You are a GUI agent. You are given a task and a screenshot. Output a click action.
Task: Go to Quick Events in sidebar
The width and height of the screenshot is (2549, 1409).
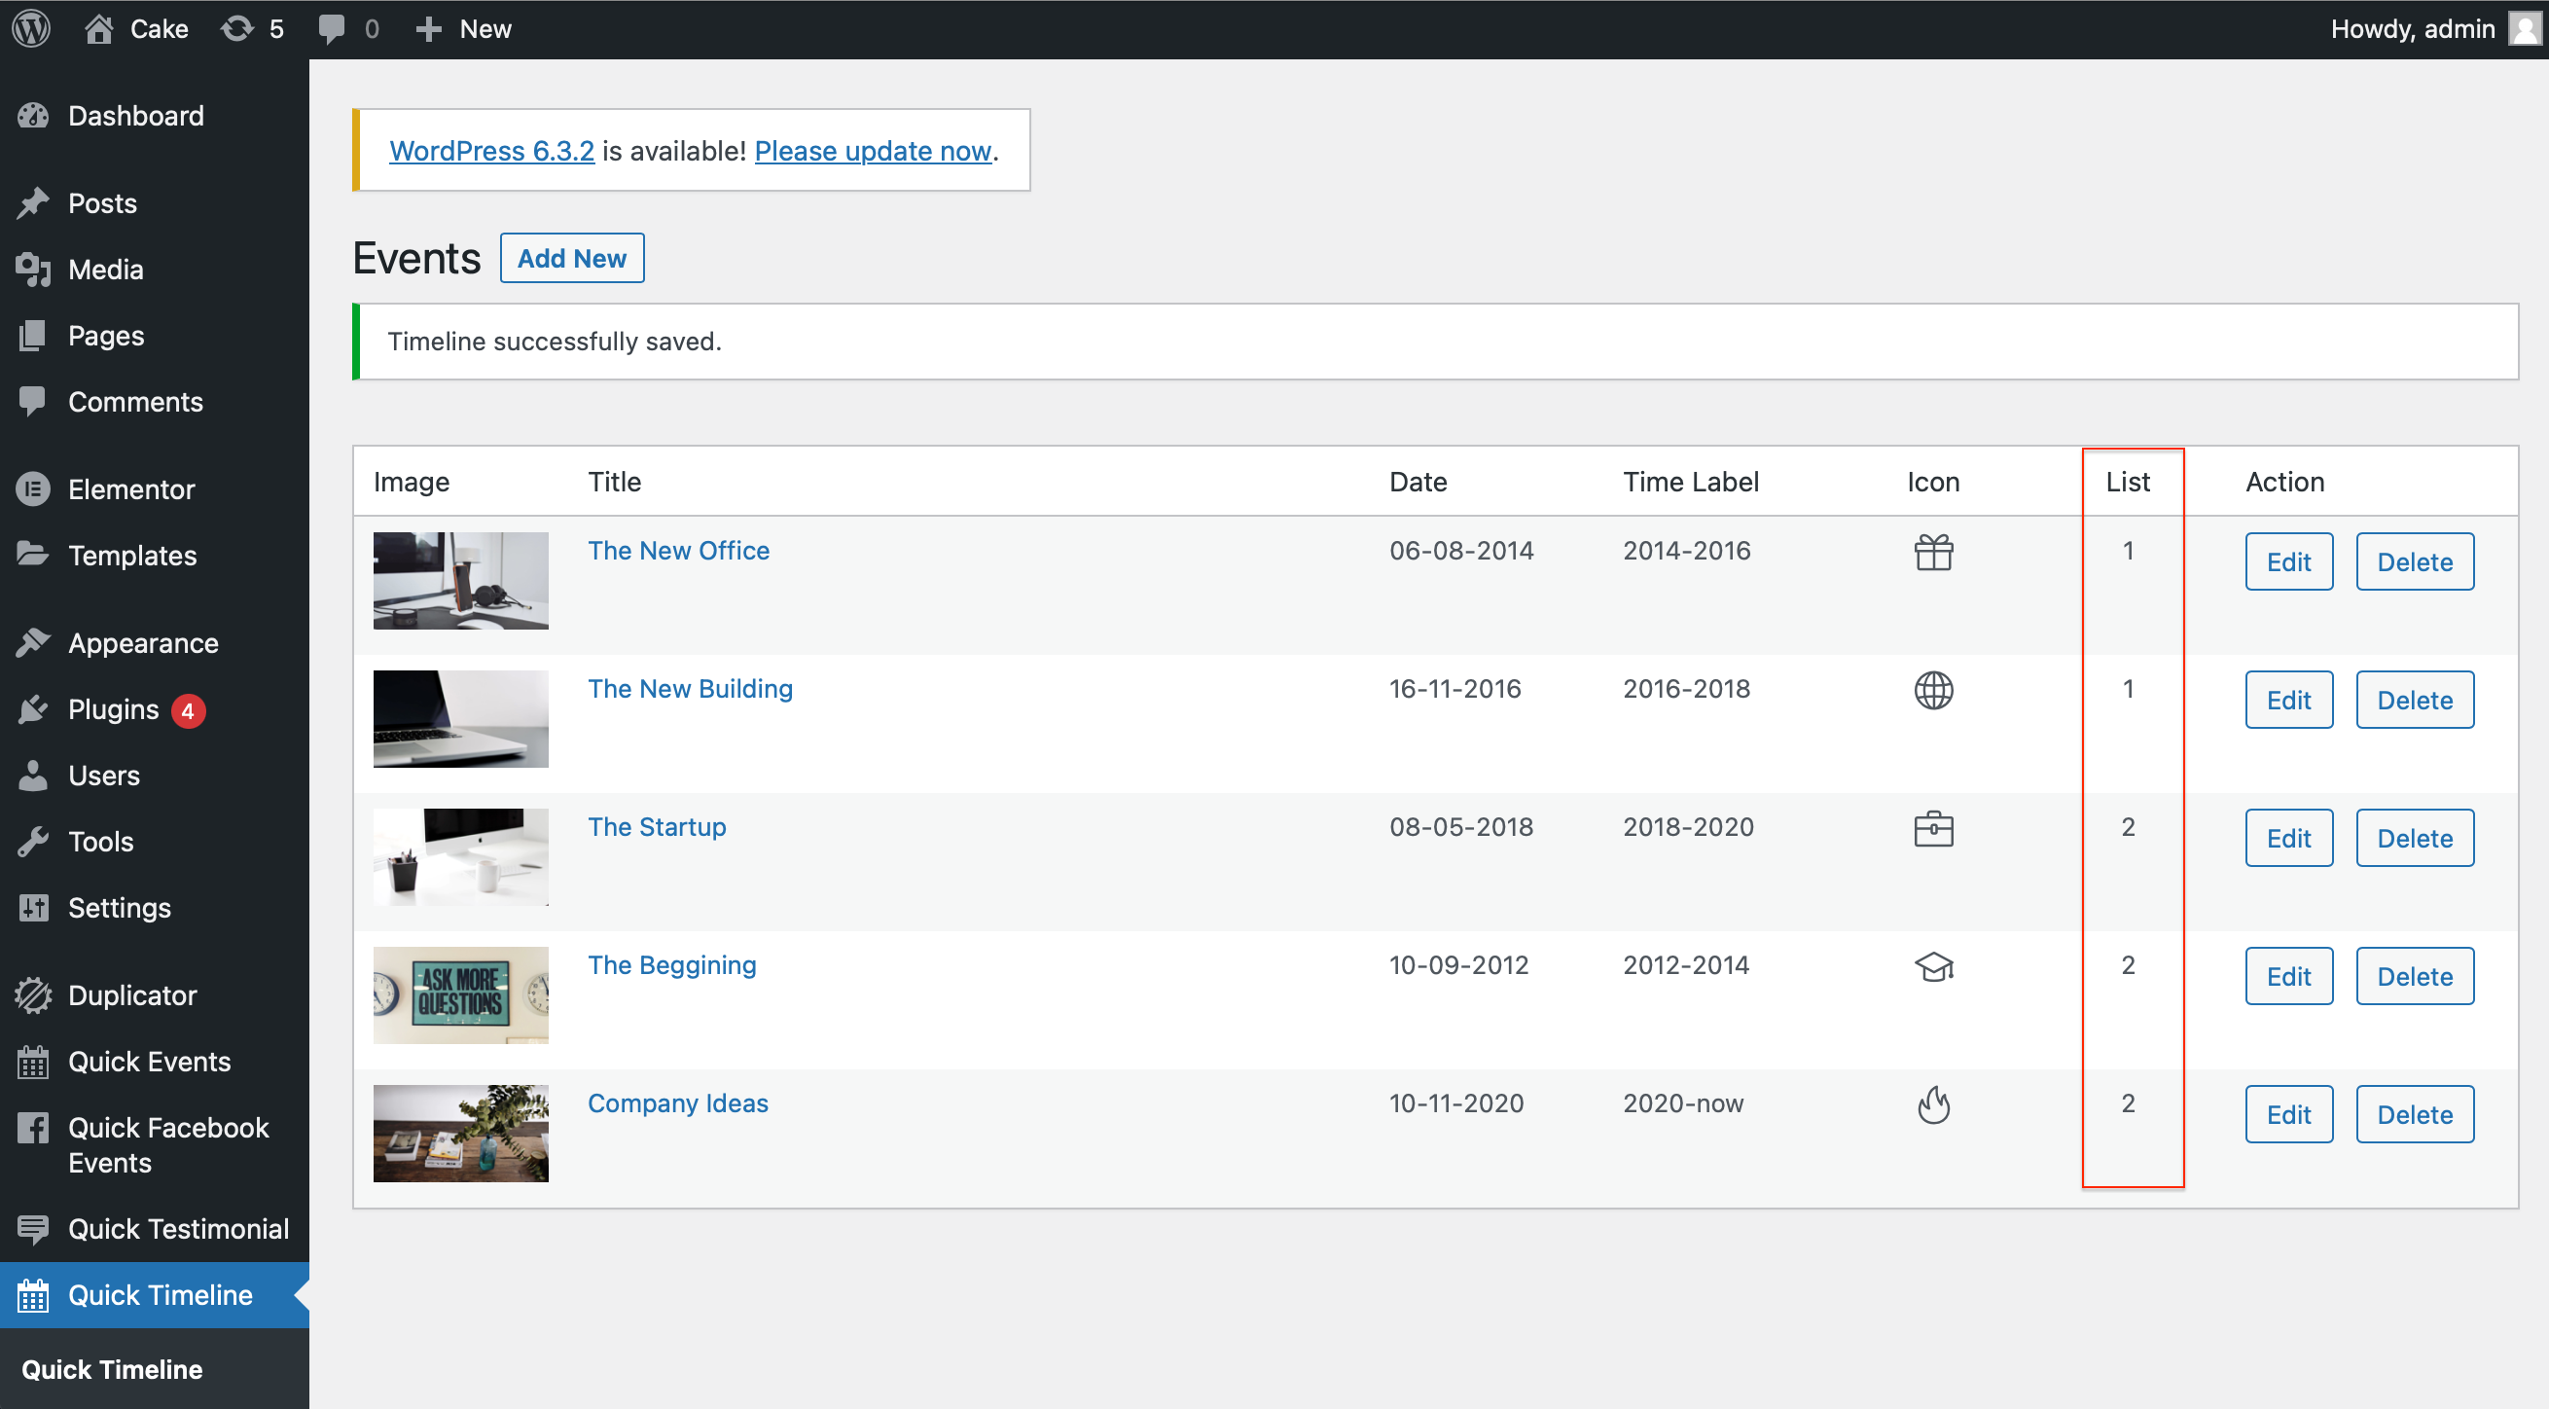coord(149,1062)
